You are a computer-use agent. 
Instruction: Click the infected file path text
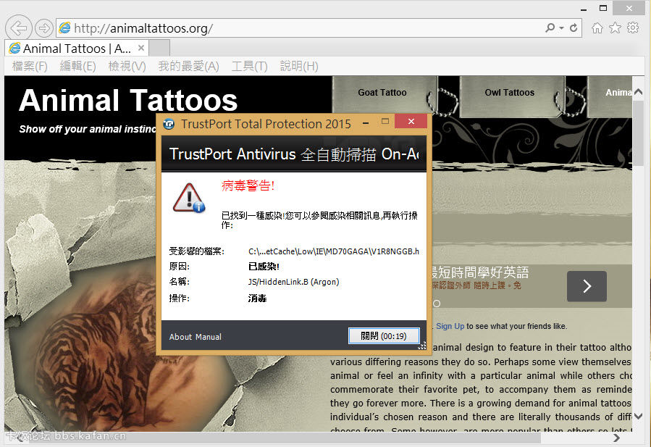pos(333,251)
